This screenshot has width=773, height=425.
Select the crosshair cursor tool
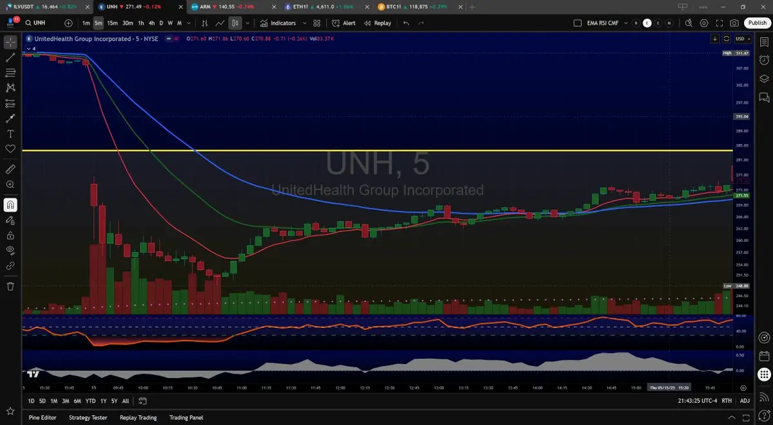[10, 42]
